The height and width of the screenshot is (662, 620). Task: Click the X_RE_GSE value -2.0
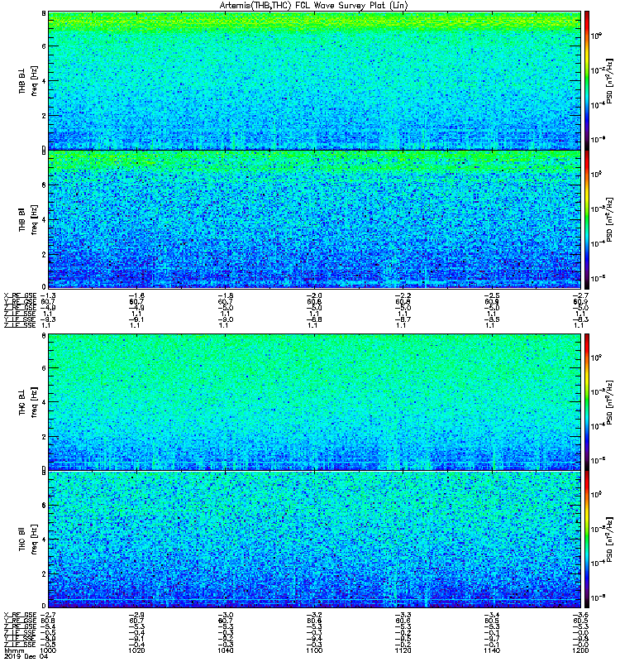(x=314, y=295)
